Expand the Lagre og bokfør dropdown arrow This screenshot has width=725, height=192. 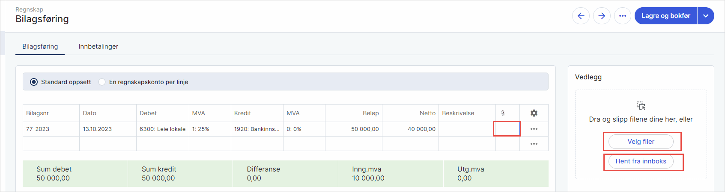(x=706, y=16)
